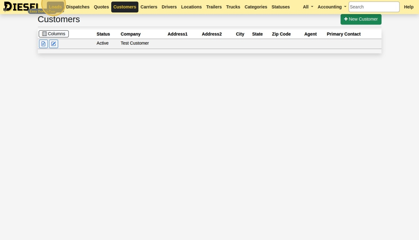Go to Locations
This screenshot has height=240, width=419.
tap(191, 7)
